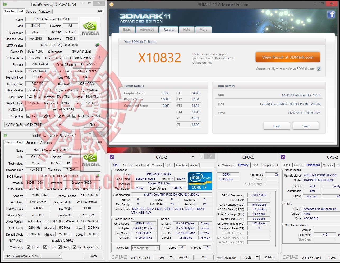Toggle PhysX checkbox in upper GPU-Z window
The width and height of the screenshot is (340, 263).
tap(60, 116)
